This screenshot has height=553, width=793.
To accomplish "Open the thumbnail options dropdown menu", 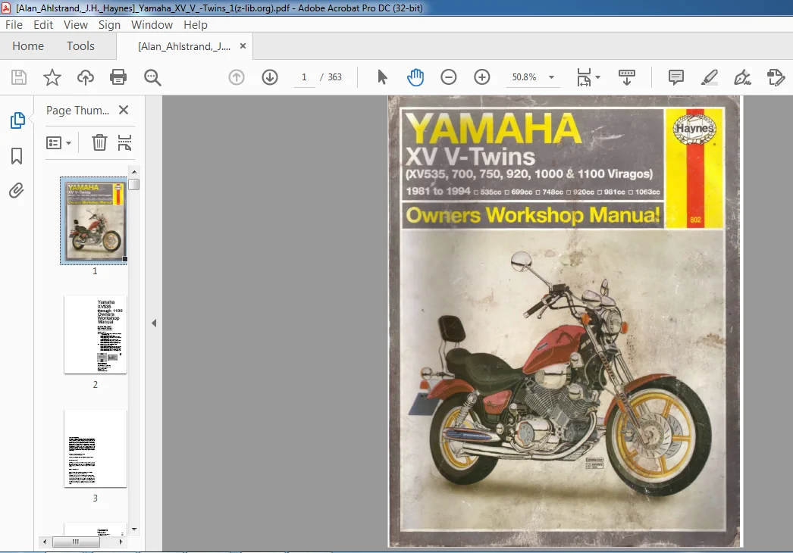I will click(58, 143).
